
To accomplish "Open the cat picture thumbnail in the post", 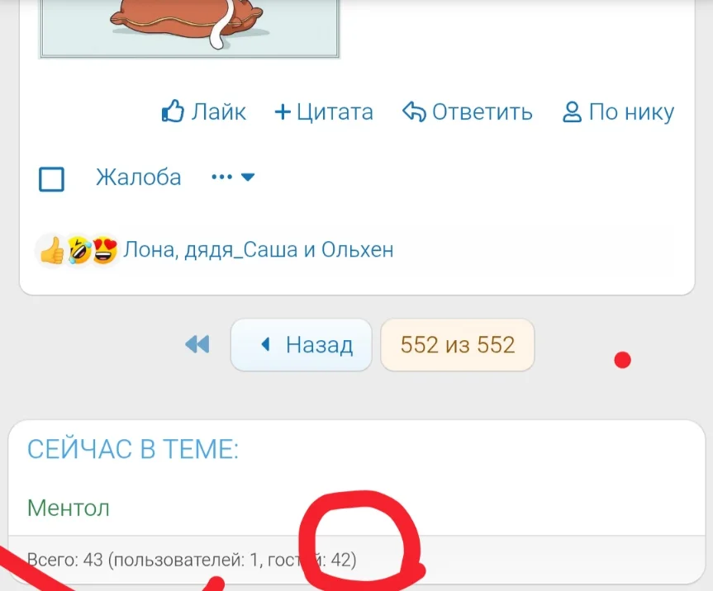I will (189, 28).
